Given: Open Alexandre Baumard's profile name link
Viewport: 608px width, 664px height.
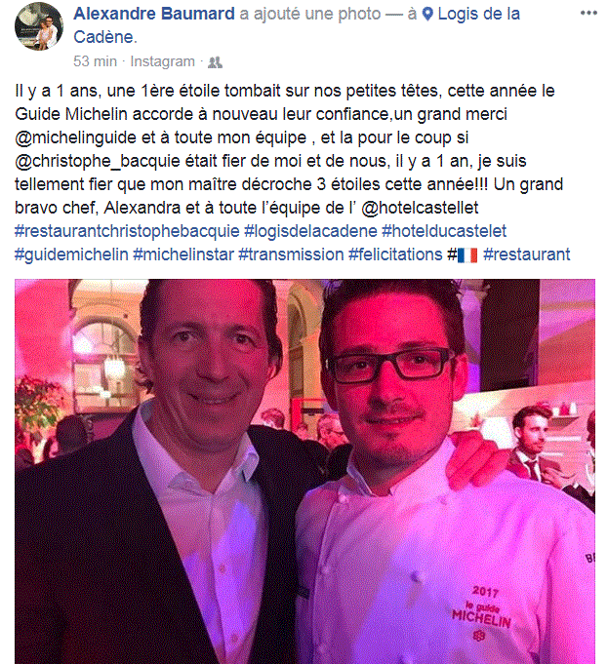Looking at the screenshot, I should point(154,14).
